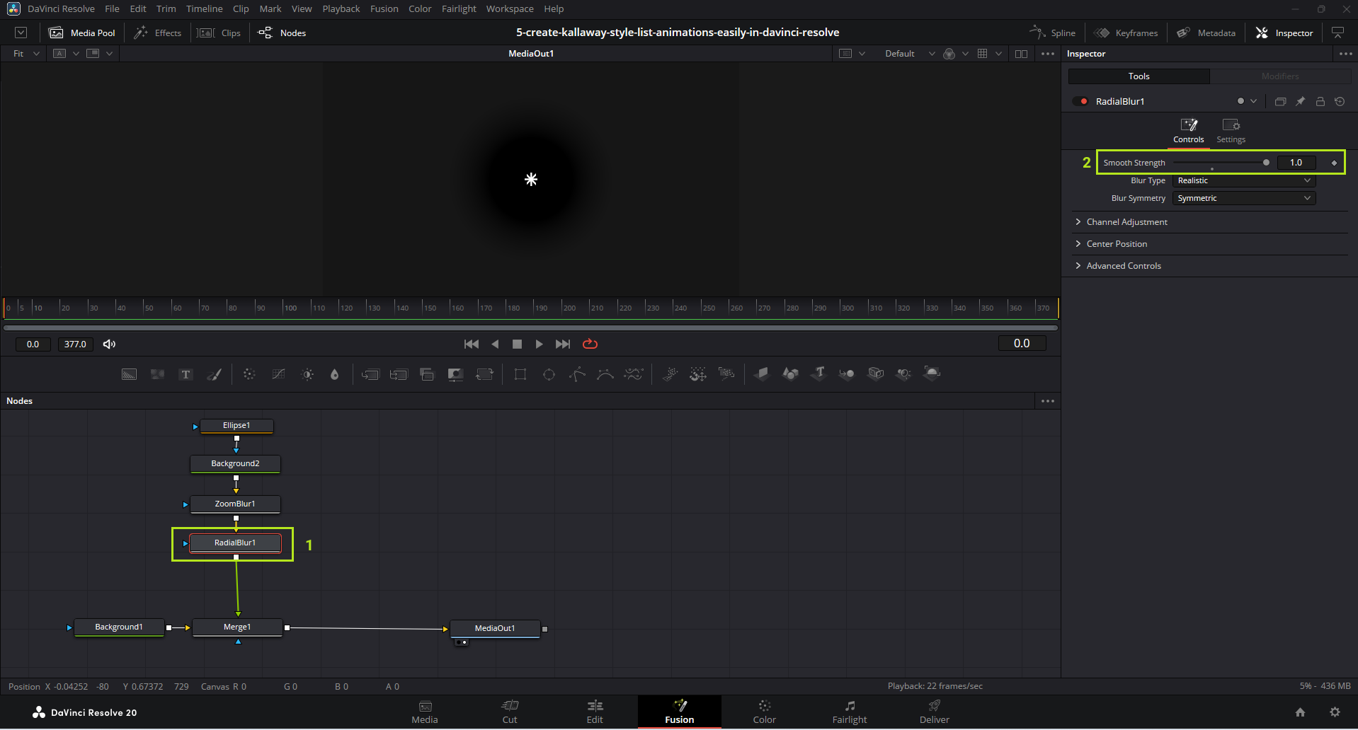Add Brightness Contrast node from toolbar

307,374
